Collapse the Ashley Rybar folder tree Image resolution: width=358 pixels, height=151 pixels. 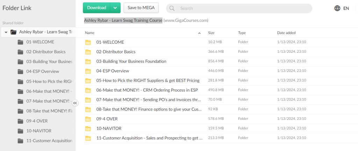6,32
